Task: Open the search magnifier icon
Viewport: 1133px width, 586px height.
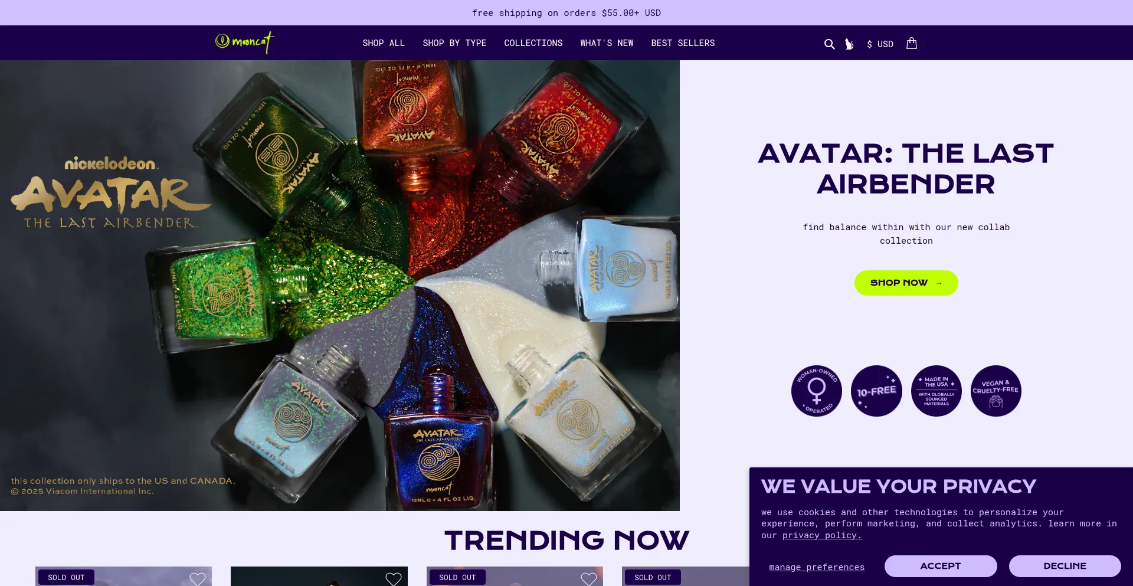Action: (829, 44)
